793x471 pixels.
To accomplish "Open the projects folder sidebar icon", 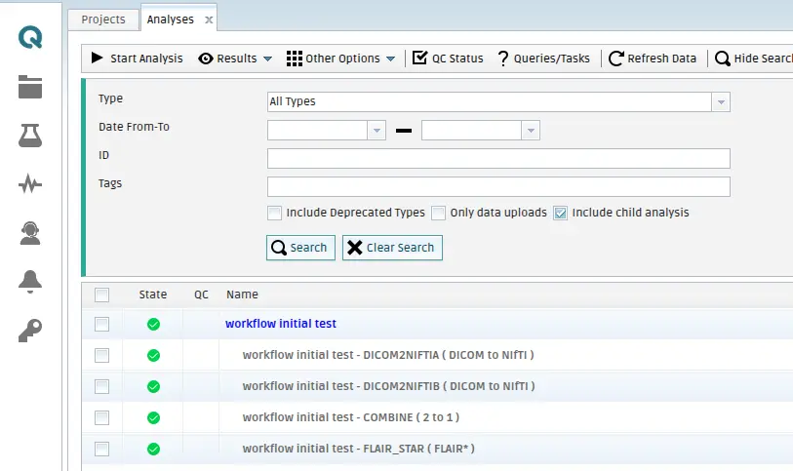I will [x=30, y=87].
